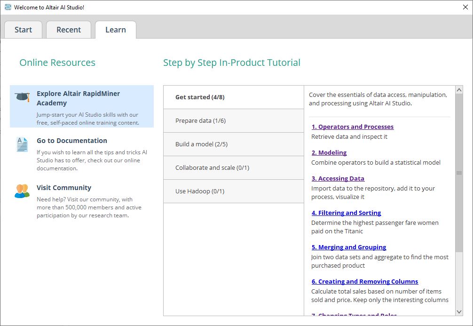The image size is (473, 326).
Task: Click the Altair AI Studio title bar logo
Action: click(7, 7)
